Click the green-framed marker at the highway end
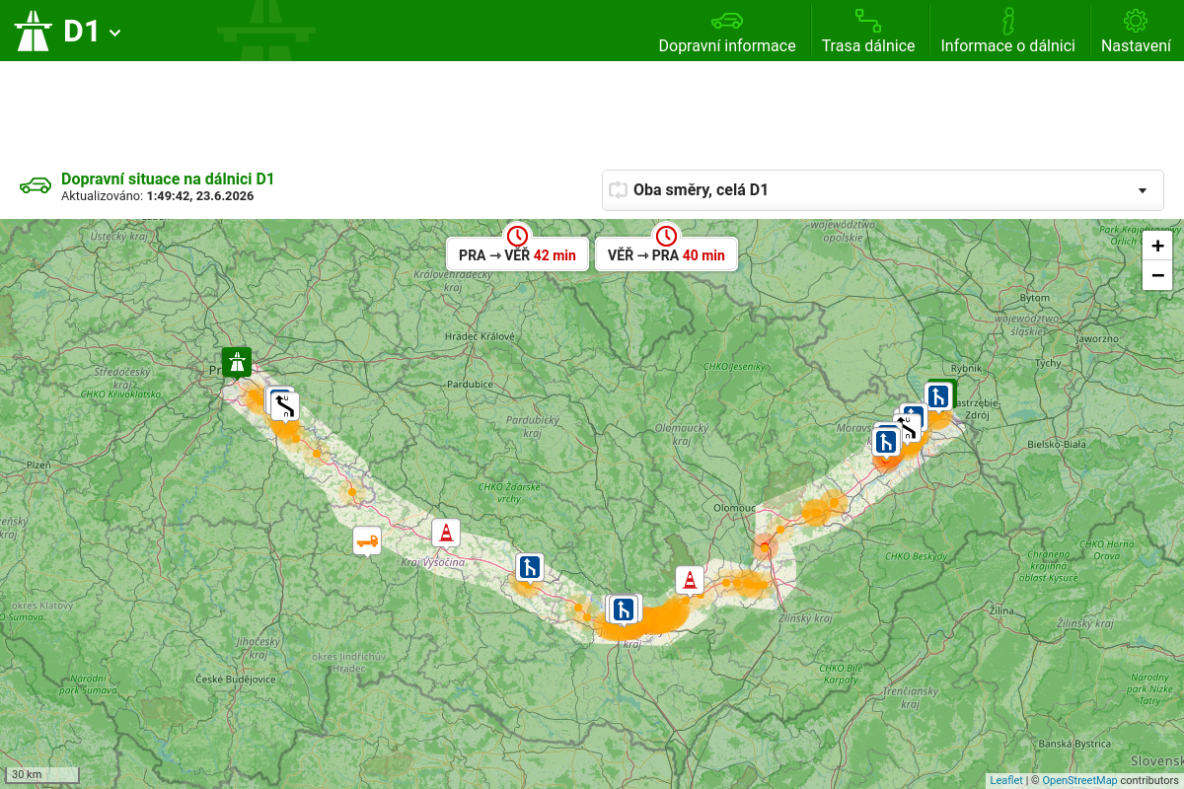1184x789 pixels. point(939,396)
